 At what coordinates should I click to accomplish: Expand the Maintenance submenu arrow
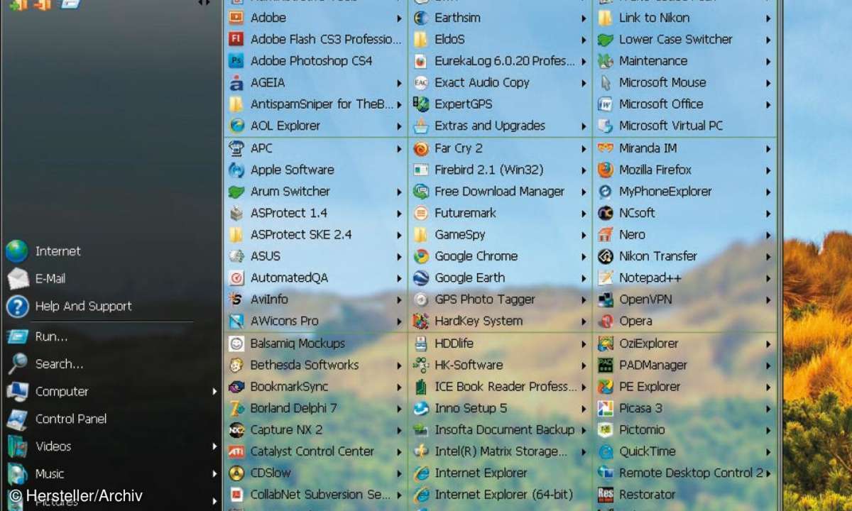click(x=768, y=61)
